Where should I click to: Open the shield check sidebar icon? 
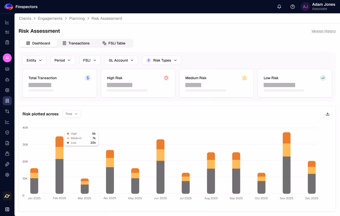point(7,132)
